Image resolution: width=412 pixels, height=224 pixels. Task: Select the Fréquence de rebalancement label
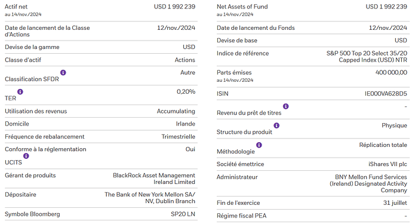coord(45,137)
